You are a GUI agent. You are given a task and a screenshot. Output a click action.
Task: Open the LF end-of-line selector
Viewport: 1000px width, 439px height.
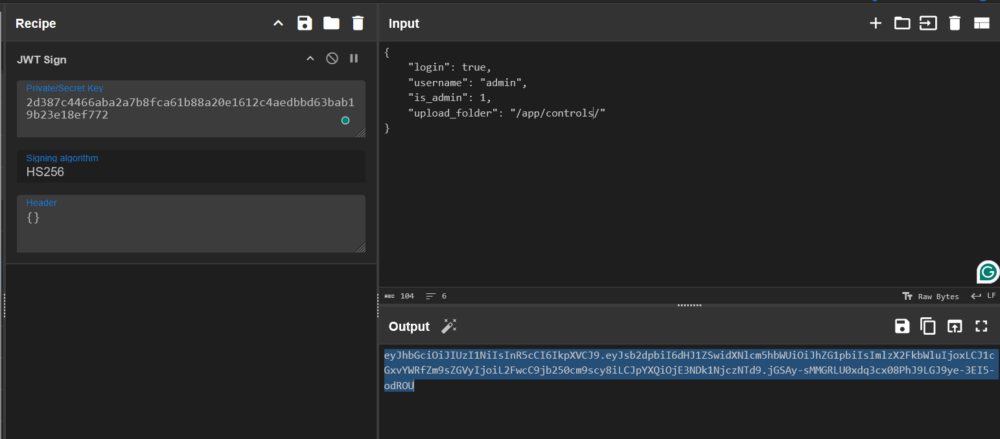(983, 296)
